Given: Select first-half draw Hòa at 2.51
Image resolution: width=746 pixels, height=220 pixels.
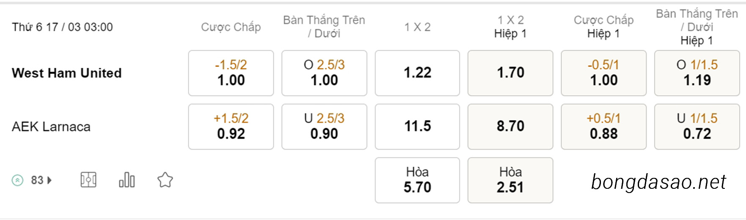Looking at the screenshot, I should coord(510,180).
